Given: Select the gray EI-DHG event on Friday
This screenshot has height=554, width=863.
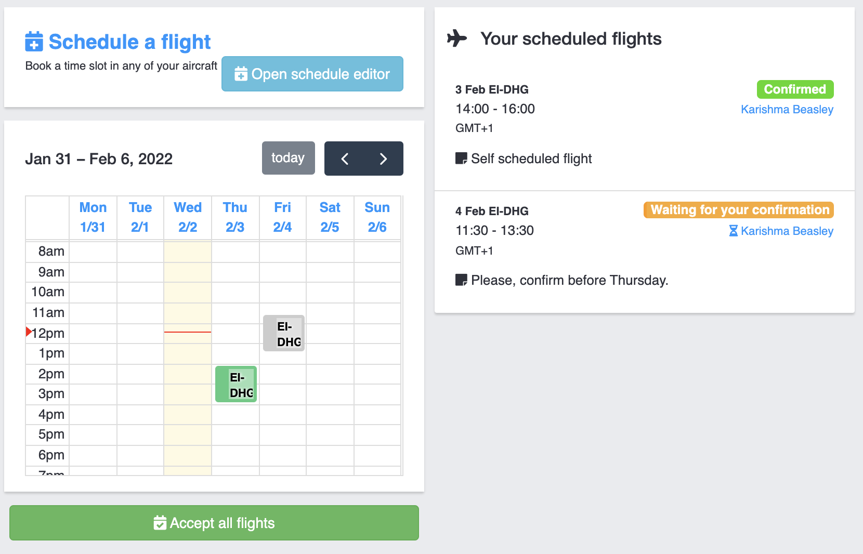Looking at the screenshot, I should coord(284,333).
